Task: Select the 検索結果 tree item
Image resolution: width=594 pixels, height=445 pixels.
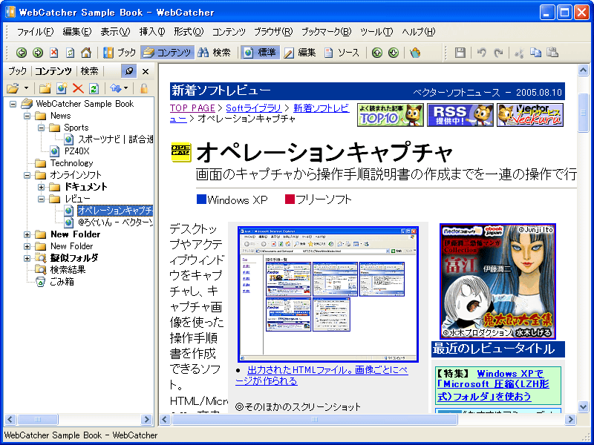Action: 68,270
